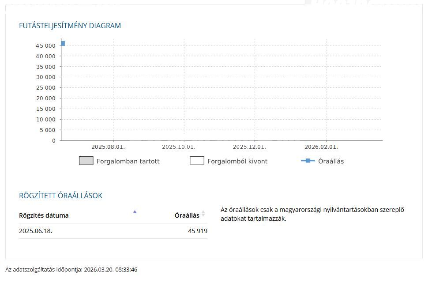Toggle the Forgalomban tartott legend swatch
This screenshot has height=283, width=432.
(x=86, y=161)
